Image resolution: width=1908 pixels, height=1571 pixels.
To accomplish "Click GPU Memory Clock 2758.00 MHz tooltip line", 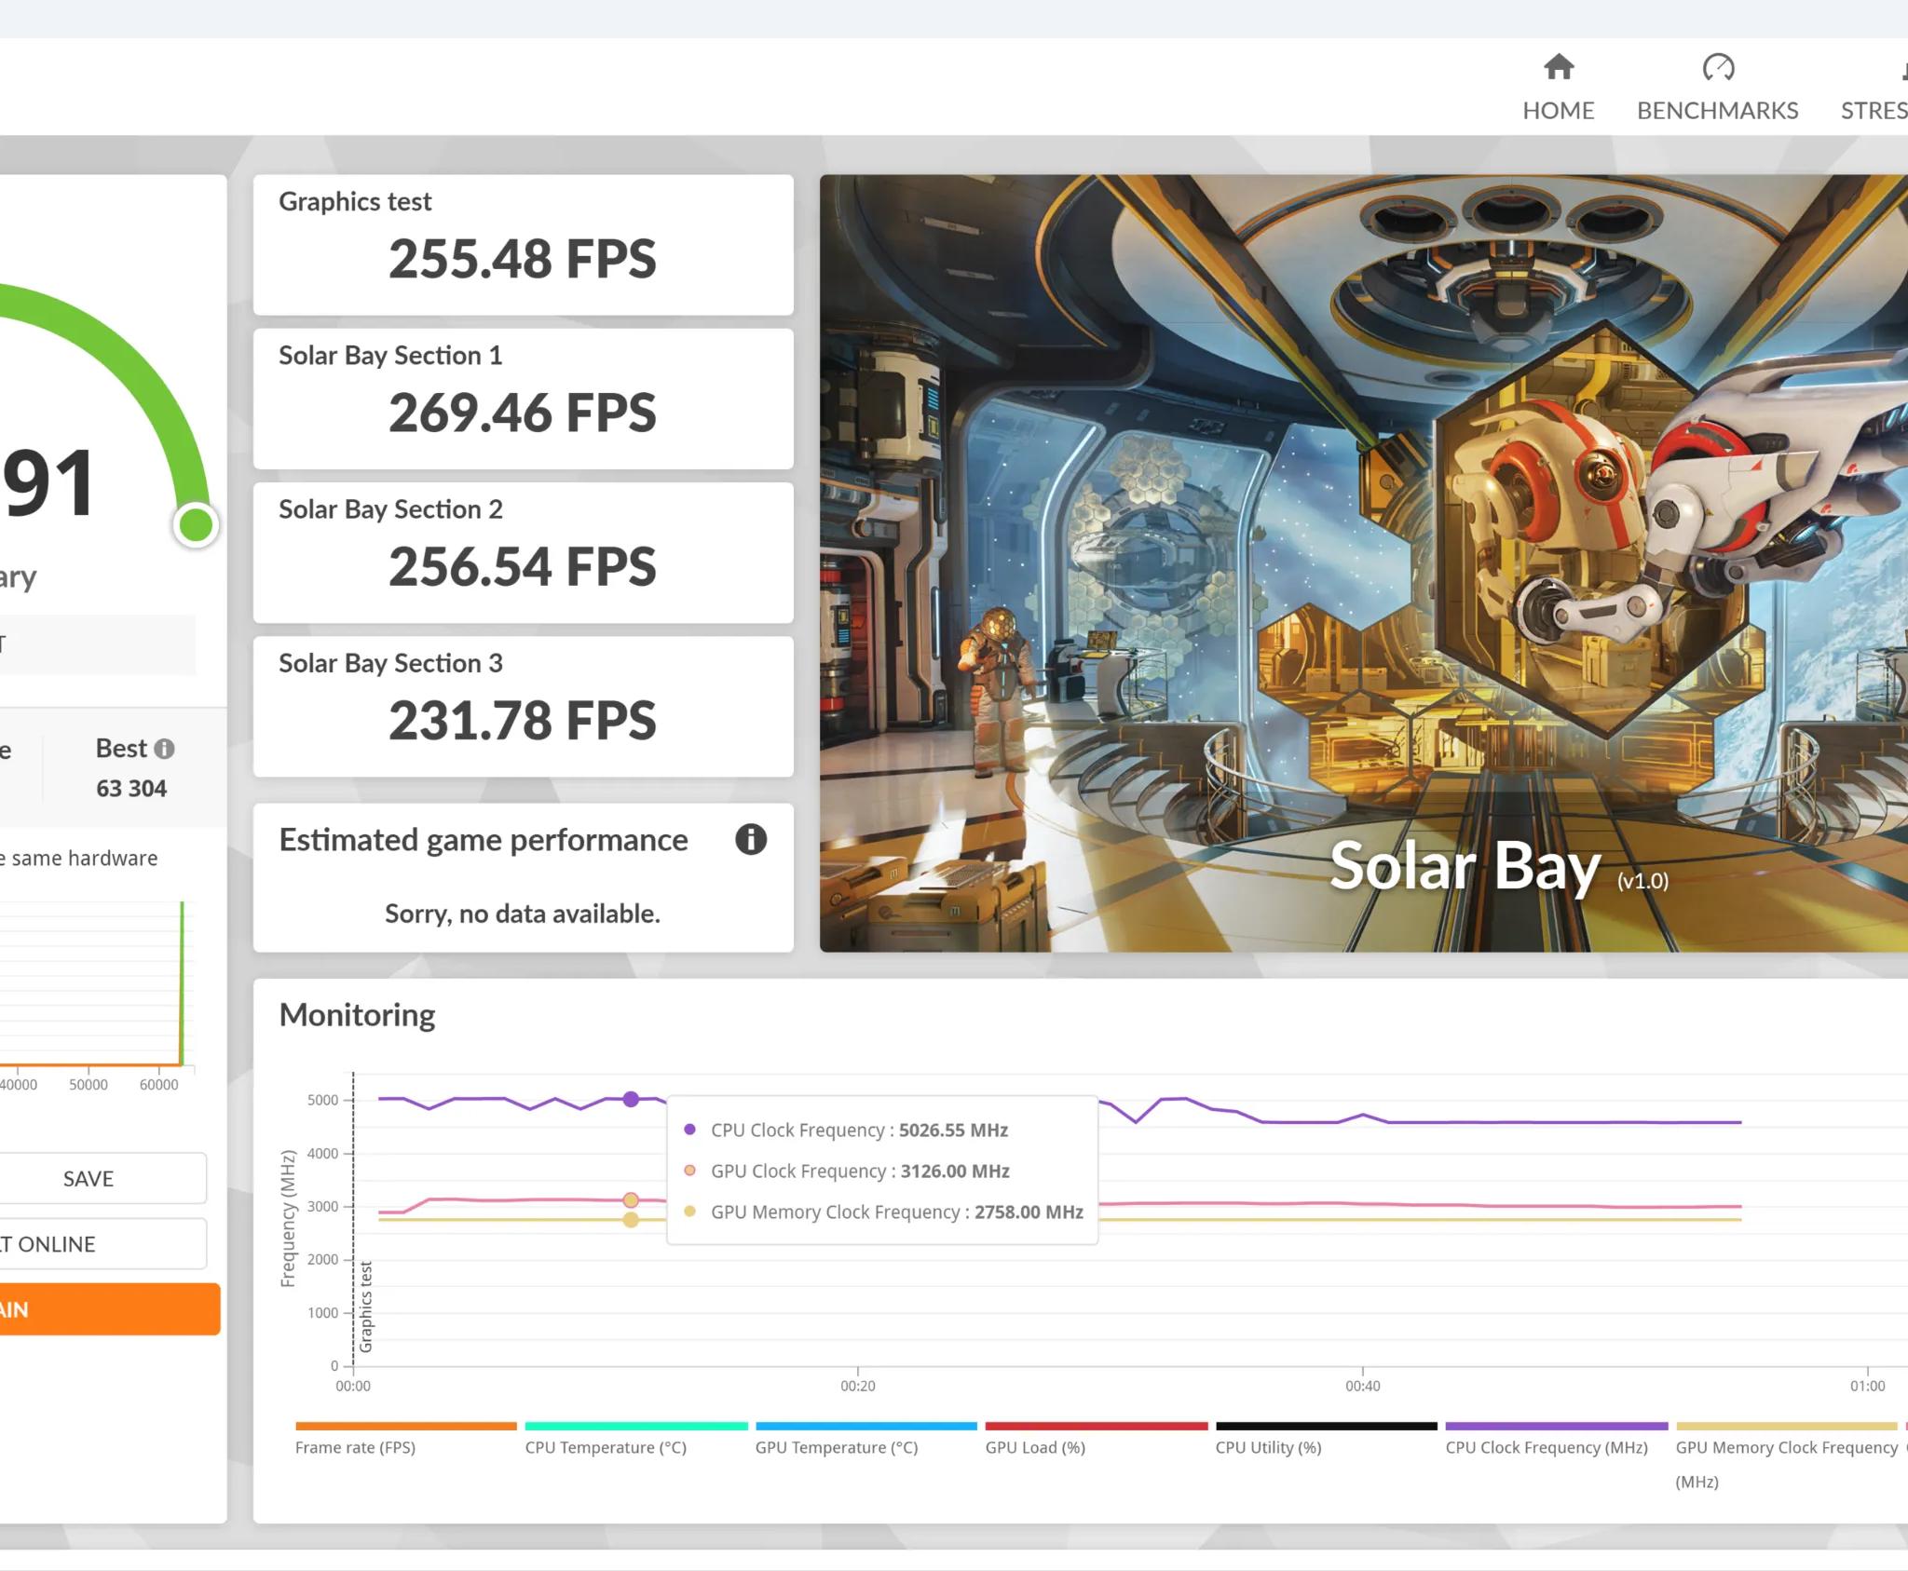I will (883, 1212).
